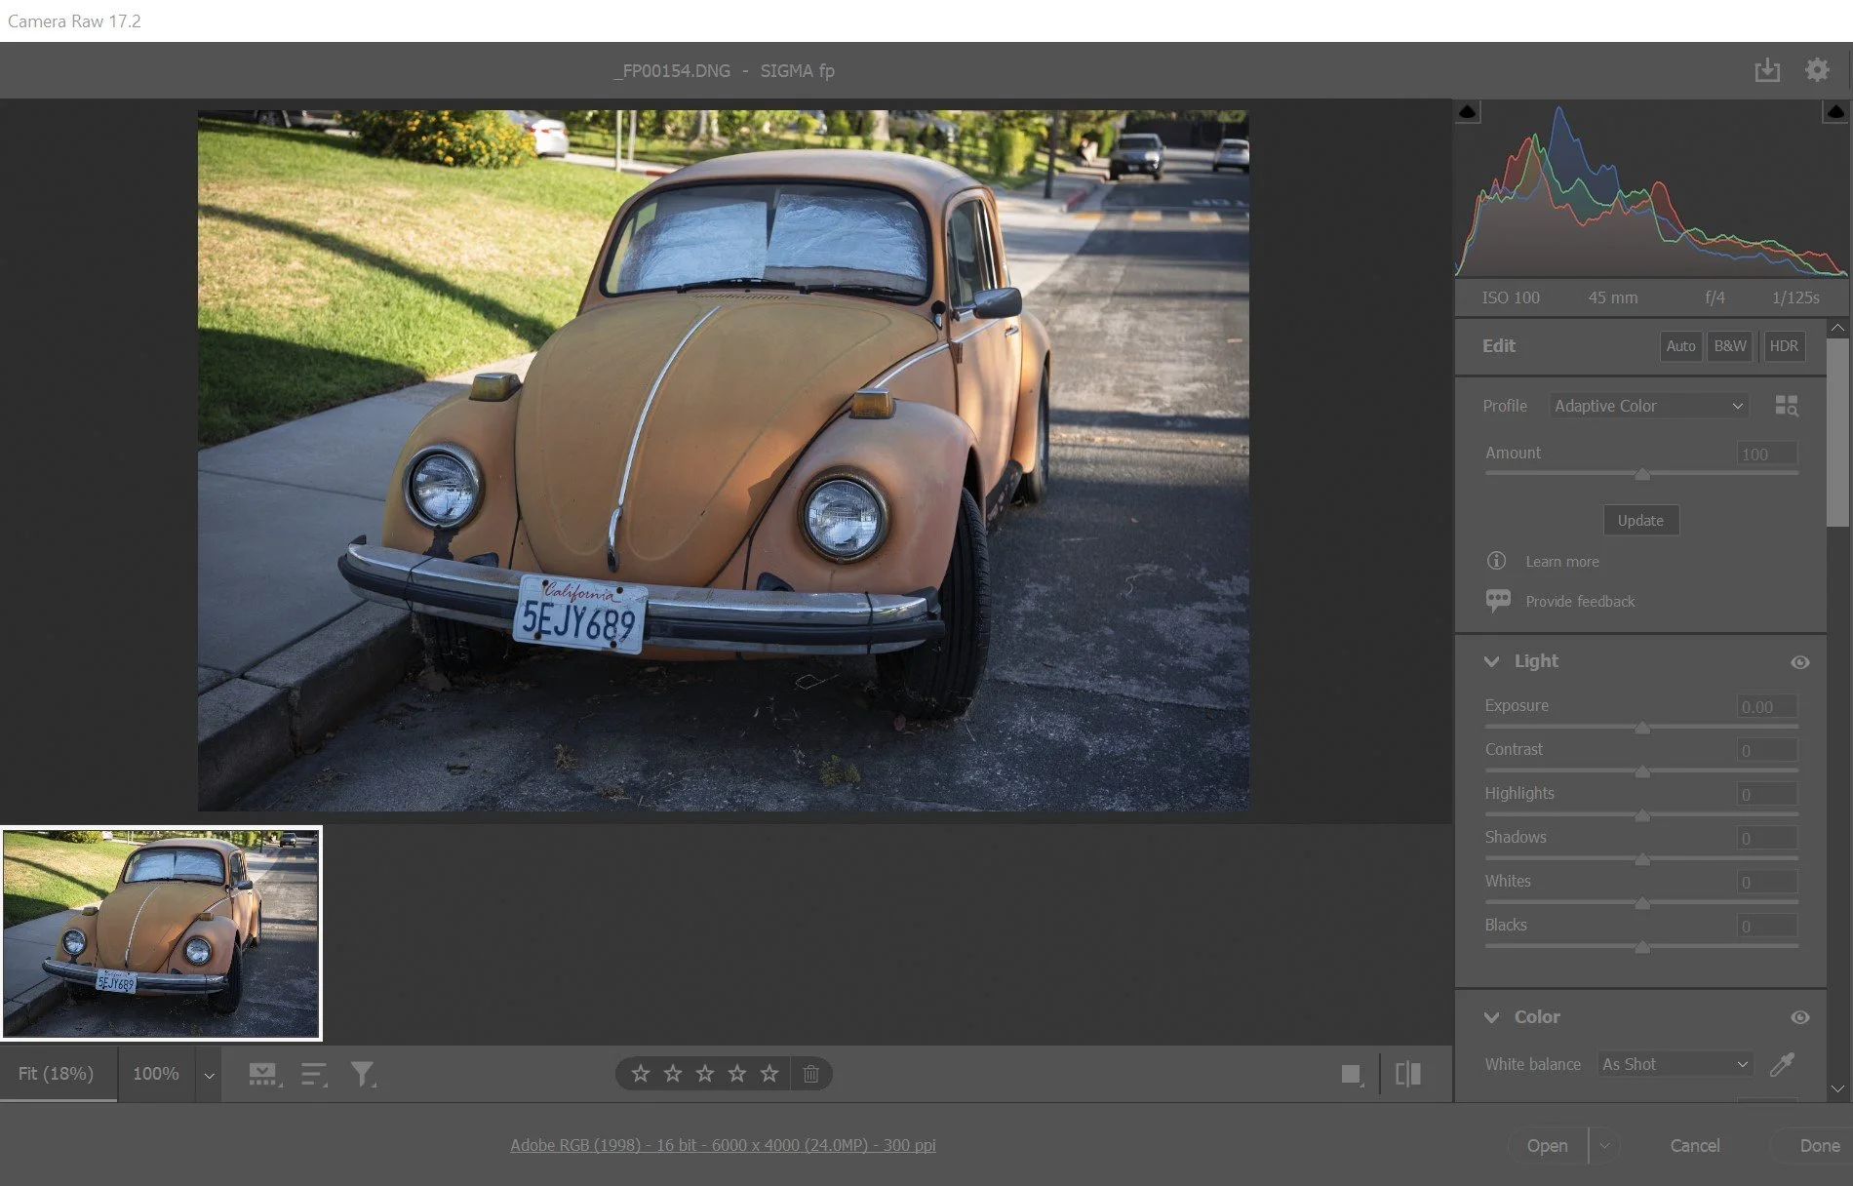Browse profiles with the grid icon
Screen dimensions: 1853x1186
pyautogui.click(x=1786, y=406)
